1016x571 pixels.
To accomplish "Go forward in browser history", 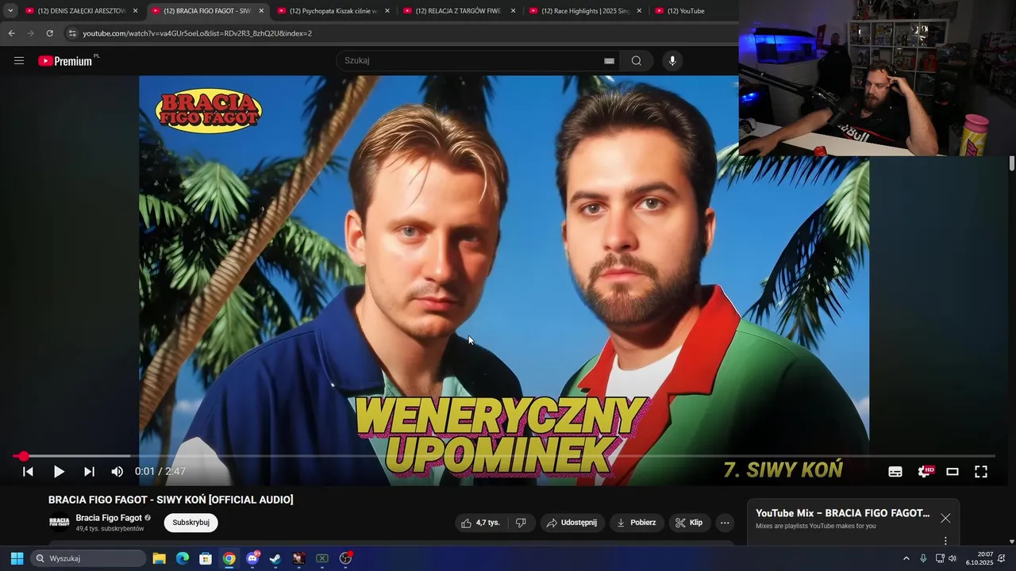I will pyautogui.click(x=30, y=33).
